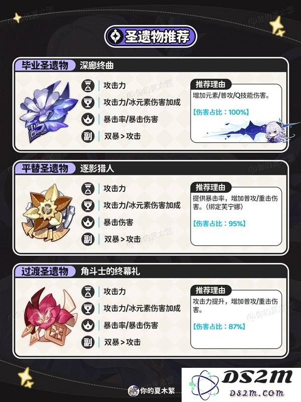The image size is (301, 402).
Task: Click the 副 substat icon under 深廊终曲
Action: coord(88,136)
